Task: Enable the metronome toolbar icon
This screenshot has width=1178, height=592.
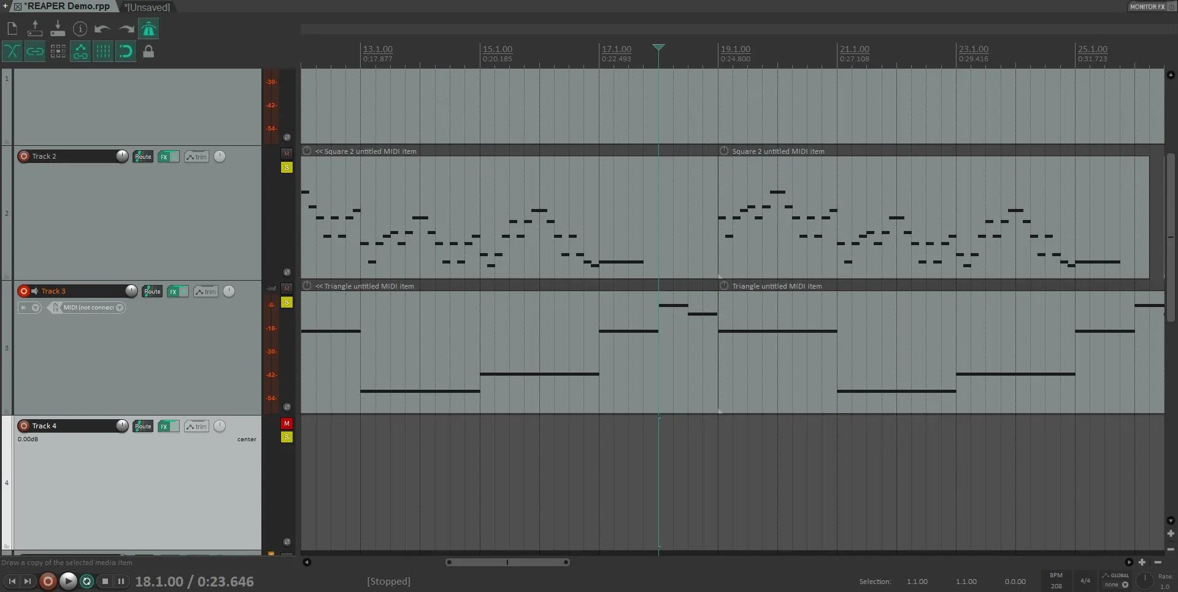Action: pos(149,29)
